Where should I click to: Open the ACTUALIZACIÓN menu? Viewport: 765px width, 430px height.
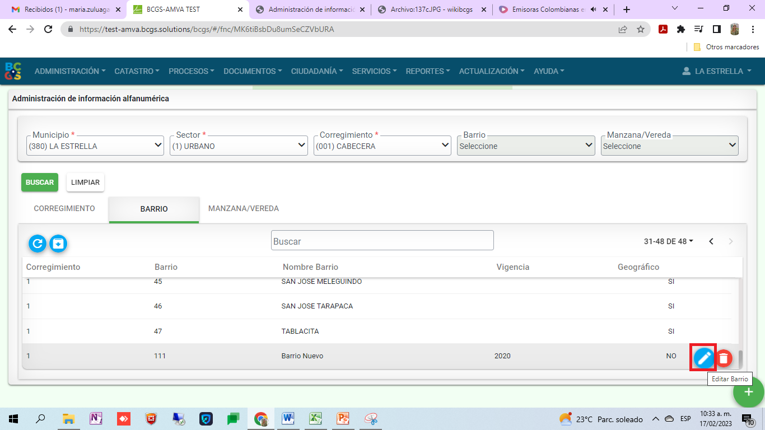tap(492, 71)
